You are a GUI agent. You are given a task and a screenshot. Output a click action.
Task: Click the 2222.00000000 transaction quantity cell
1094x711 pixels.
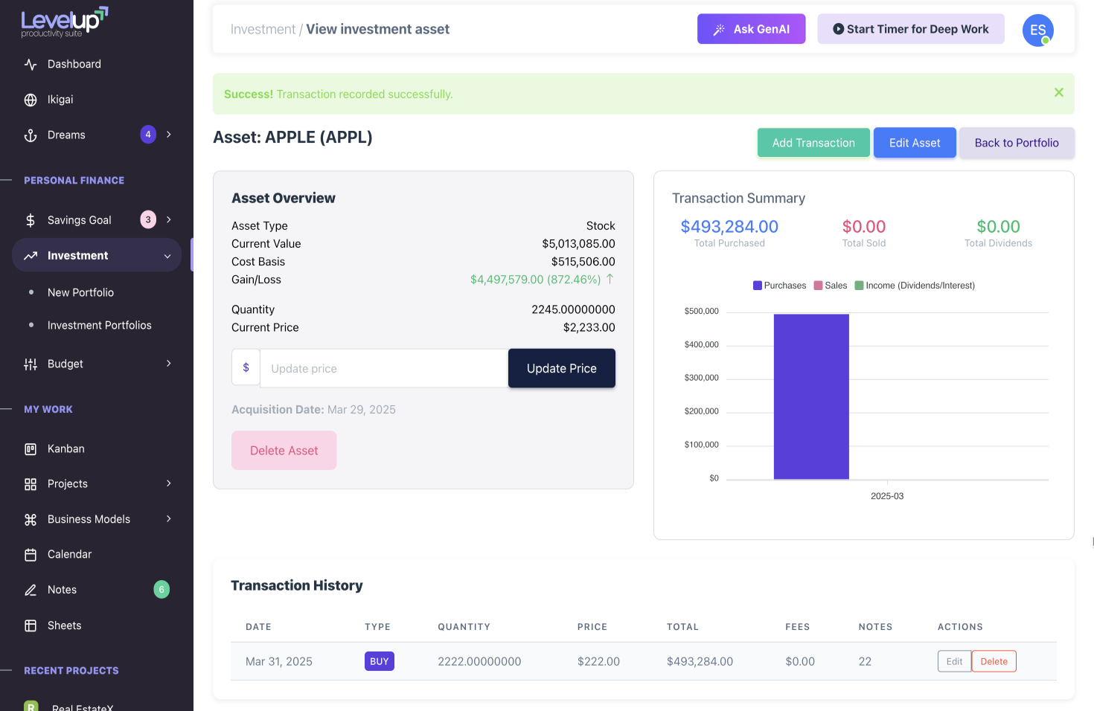coord(479,662)
